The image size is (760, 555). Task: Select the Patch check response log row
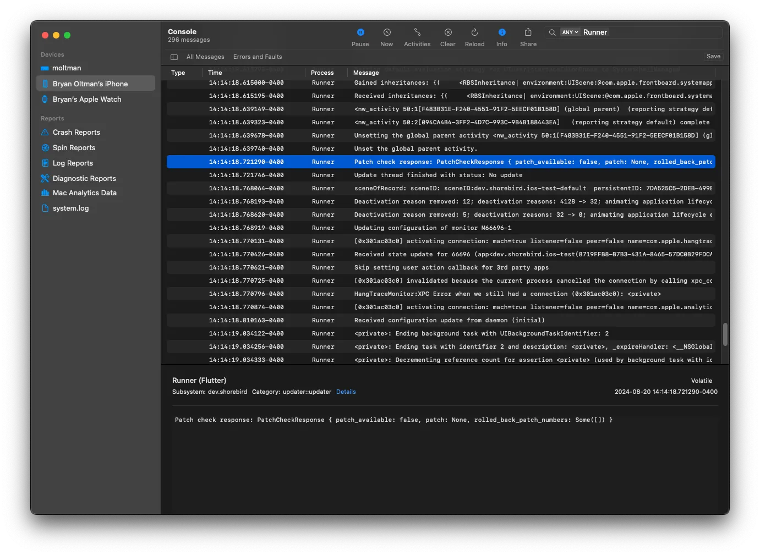click(x=441, y=162)
